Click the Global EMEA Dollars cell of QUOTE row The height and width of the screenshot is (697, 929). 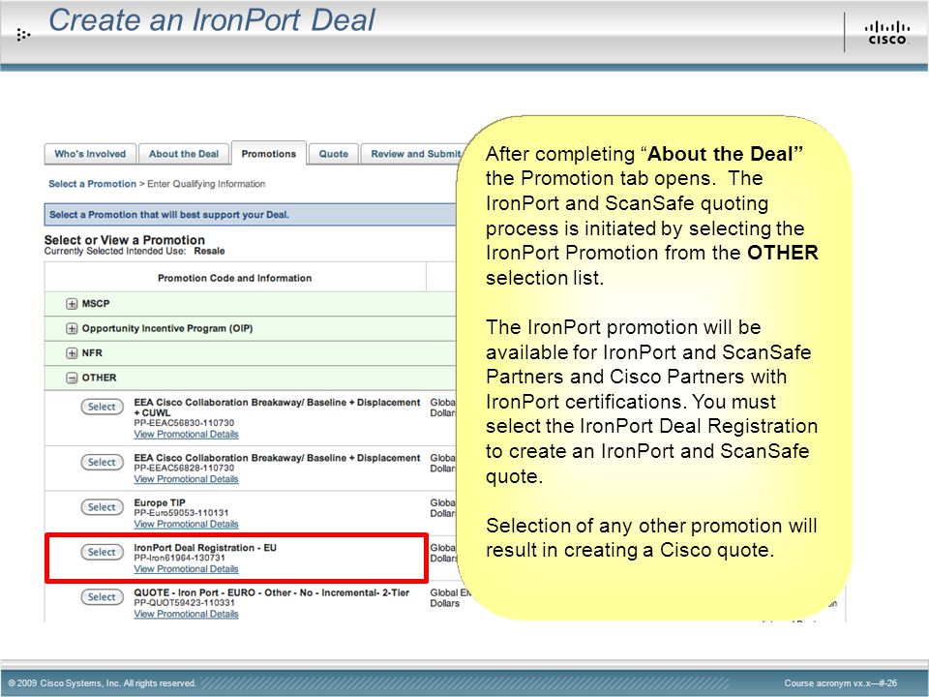tap(450, 597)
